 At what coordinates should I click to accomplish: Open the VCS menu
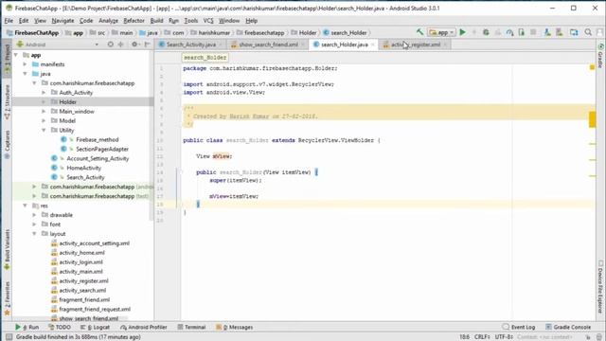coord(208,21)
